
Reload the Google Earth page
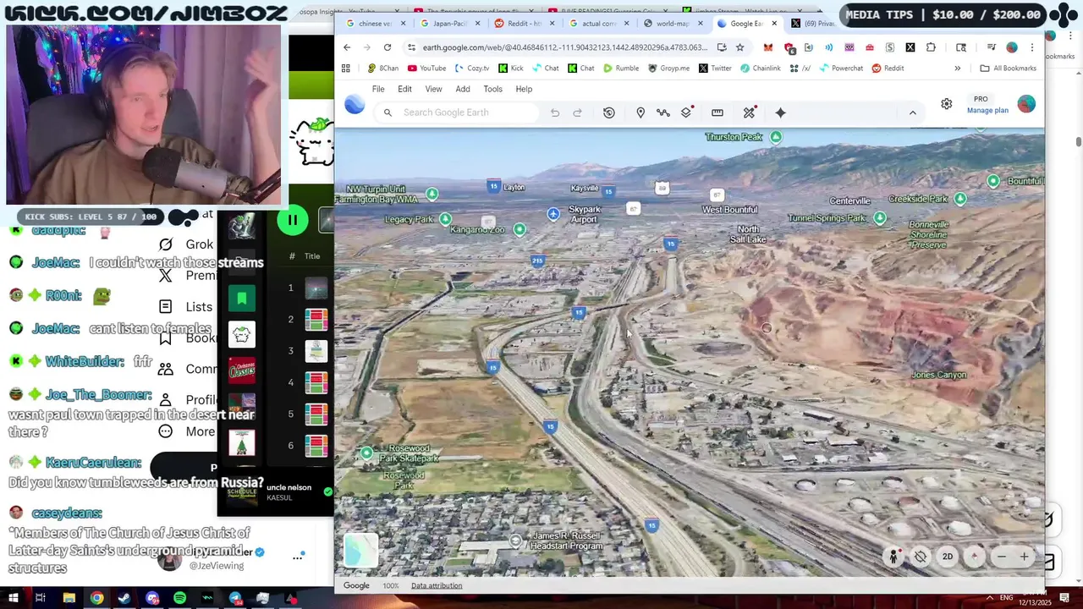click(388, 47)
